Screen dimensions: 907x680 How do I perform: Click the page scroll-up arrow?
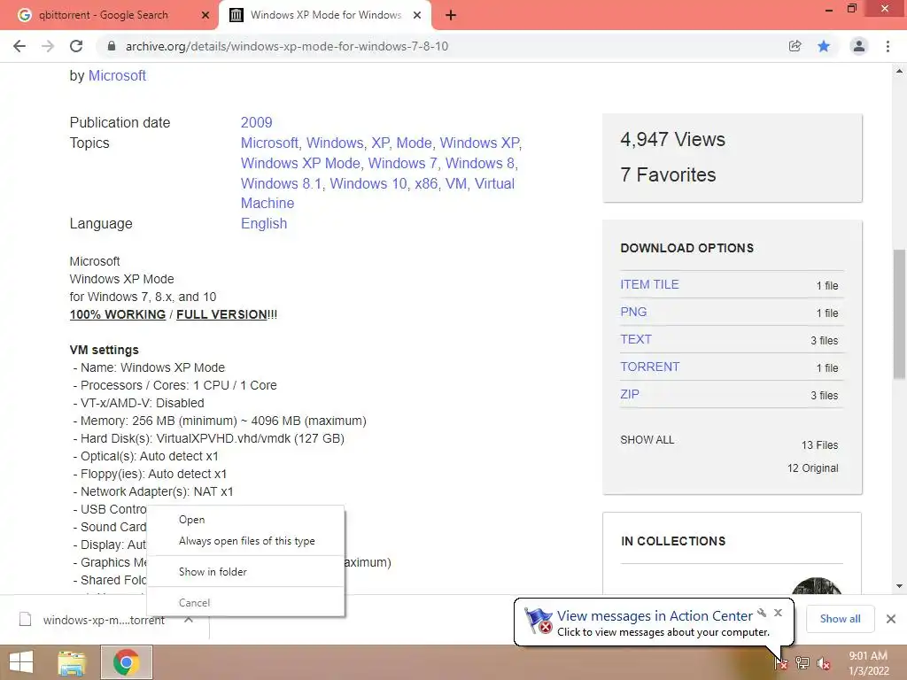pos(899,72)
